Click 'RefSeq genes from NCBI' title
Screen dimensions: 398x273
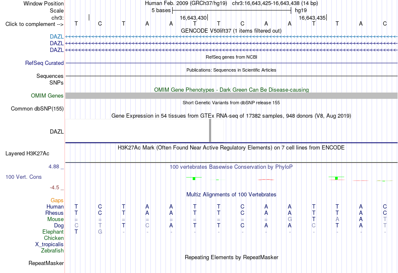point(232,57)
